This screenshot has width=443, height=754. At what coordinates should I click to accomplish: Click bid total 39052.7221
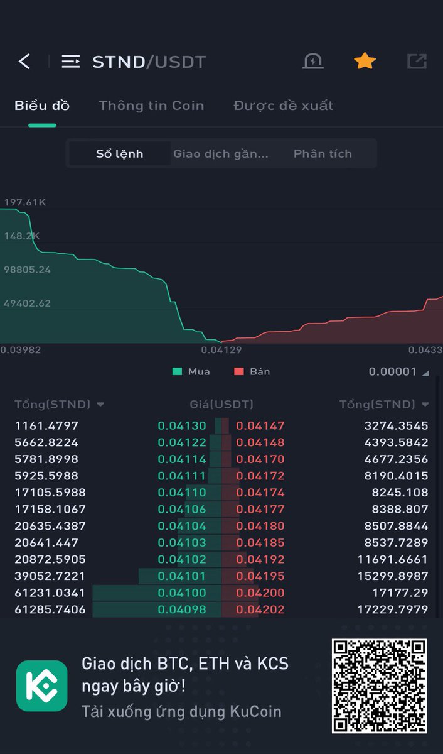[x=50, y=576]
